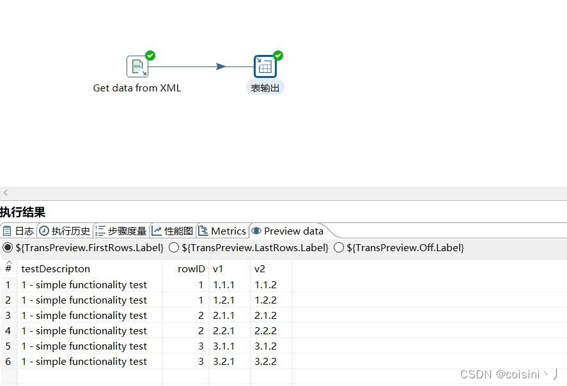The height and width of the screenshot is (386, 567).
Task: Select the ${TransPreview.FirstRows.Label} radio button
Action: pos(6,248)
